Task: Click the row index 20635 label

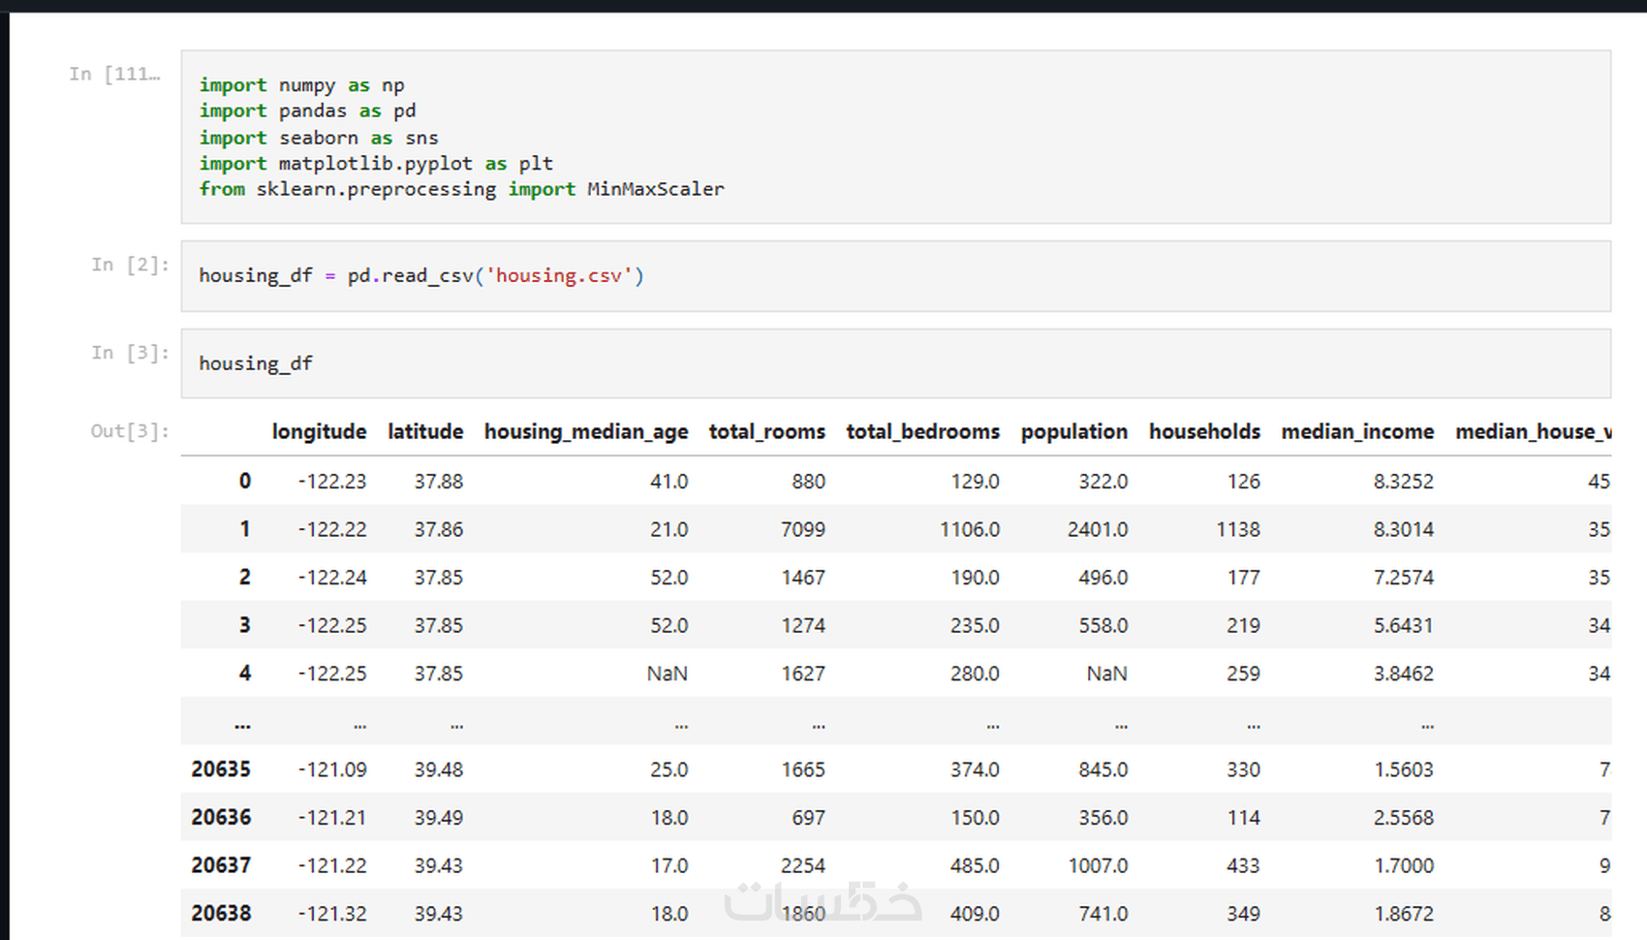Action: click(x=221, y=769)
